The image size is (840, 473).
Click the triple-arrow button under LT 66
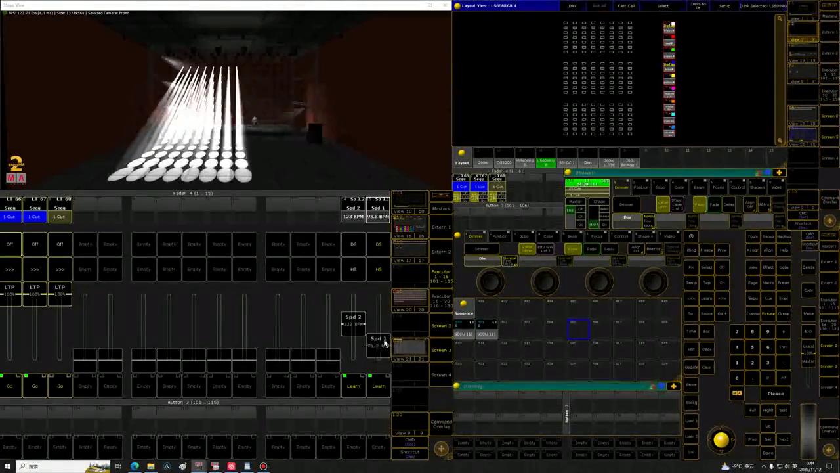[x=10, y=269]
